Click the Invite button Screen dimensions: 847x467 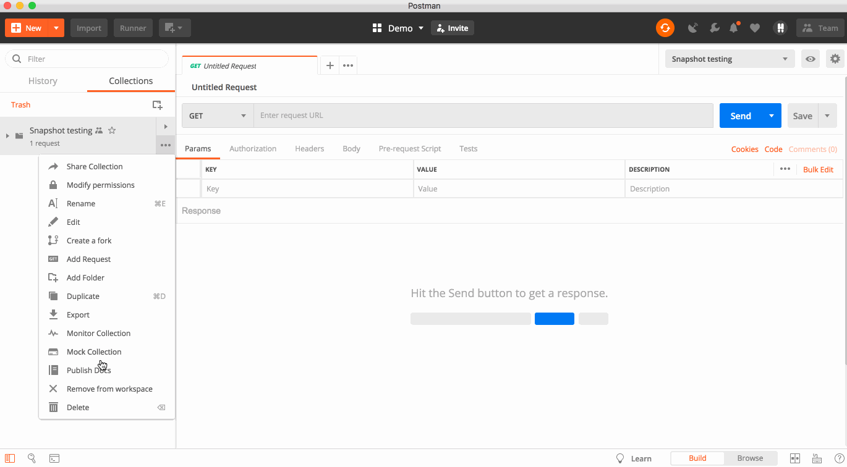[453, 28]
